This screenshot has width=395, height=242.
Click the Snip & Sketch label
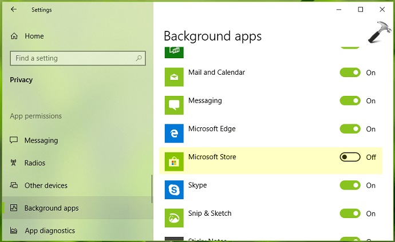tap(210, 213)
